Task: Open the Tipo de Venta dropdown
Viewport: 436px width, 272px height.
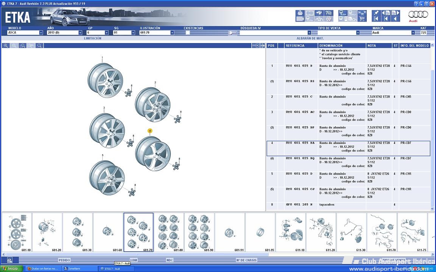Action: (x=358, y=33)
